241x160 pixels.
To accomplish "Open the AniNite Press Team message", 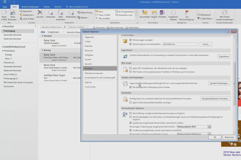I will (x=60, y=78).
